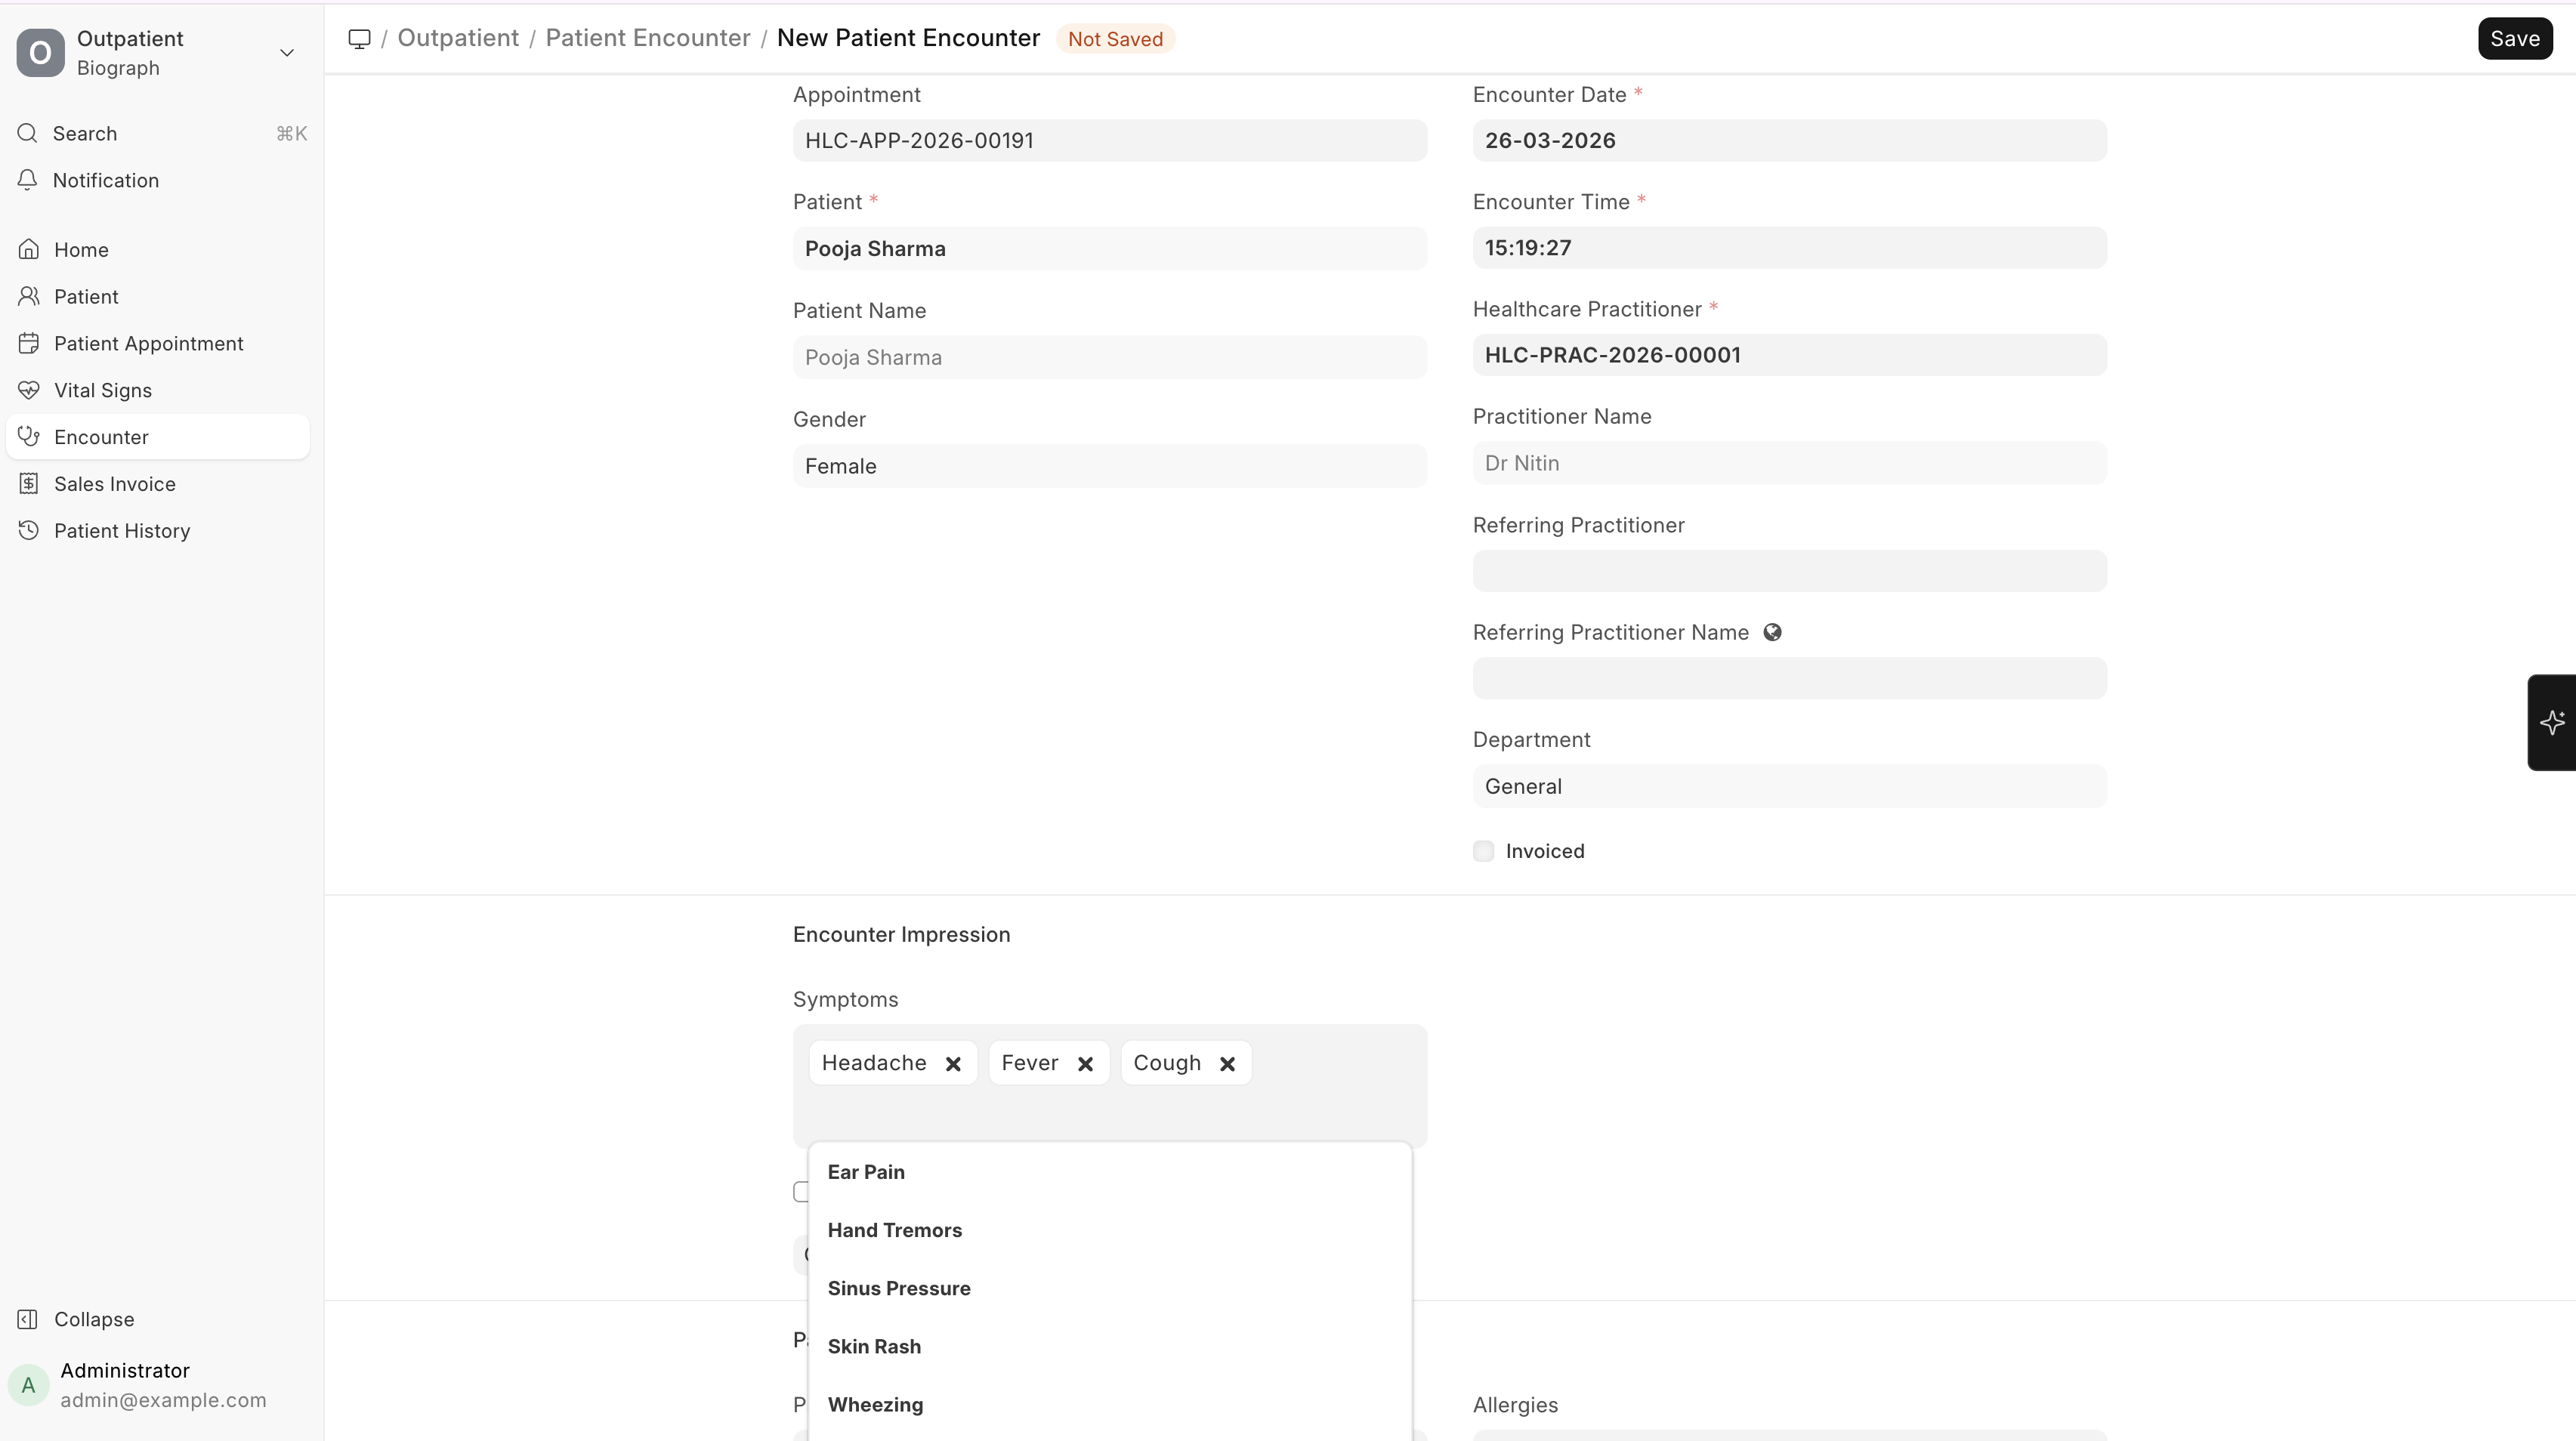This screenshot has height=1441, width=2576.
Task: Go to Patient Encounter breadcrumb link
Action: coord(647,38)
